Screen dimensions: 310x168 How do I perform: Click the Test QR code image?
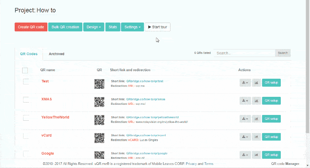pyautogui.click(x=99, y=84)
